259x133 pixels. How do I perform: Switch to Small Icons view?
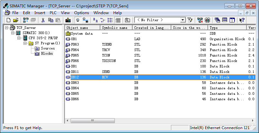click(103, 20)
